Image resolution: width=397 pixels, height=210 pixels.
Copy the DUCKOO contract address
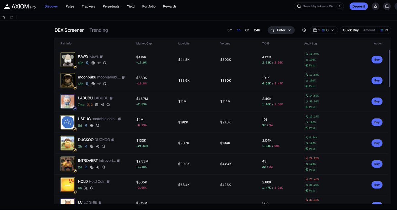(113, 140)
